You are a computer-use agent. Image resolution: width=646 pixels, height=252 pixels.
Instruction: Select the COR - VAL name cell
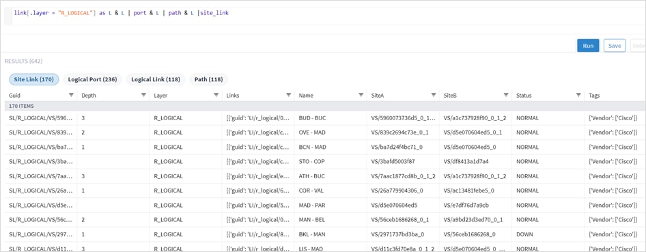312,191
